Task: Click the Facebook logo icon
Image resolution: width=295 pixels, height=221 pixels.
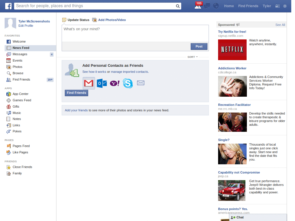Action: tap(8, 6)
